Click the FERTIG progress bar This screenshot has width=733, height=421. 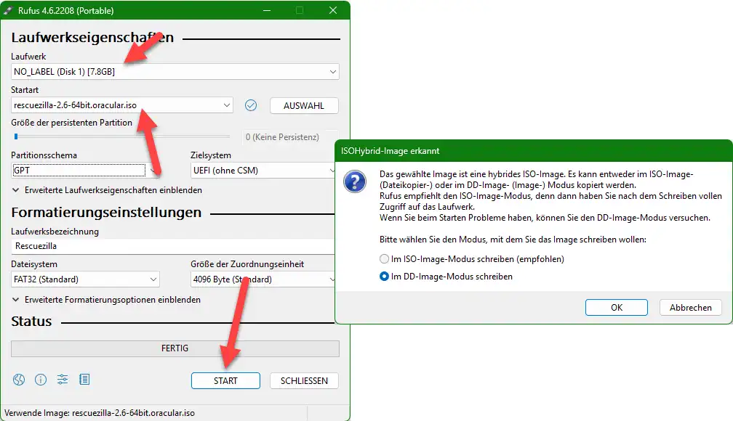click(x=175, y=348)
